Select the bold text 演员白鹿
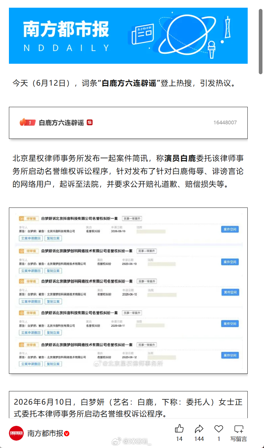Image resolution: width=264 pixels, height=448 pixels. click(x=180, y=159)
